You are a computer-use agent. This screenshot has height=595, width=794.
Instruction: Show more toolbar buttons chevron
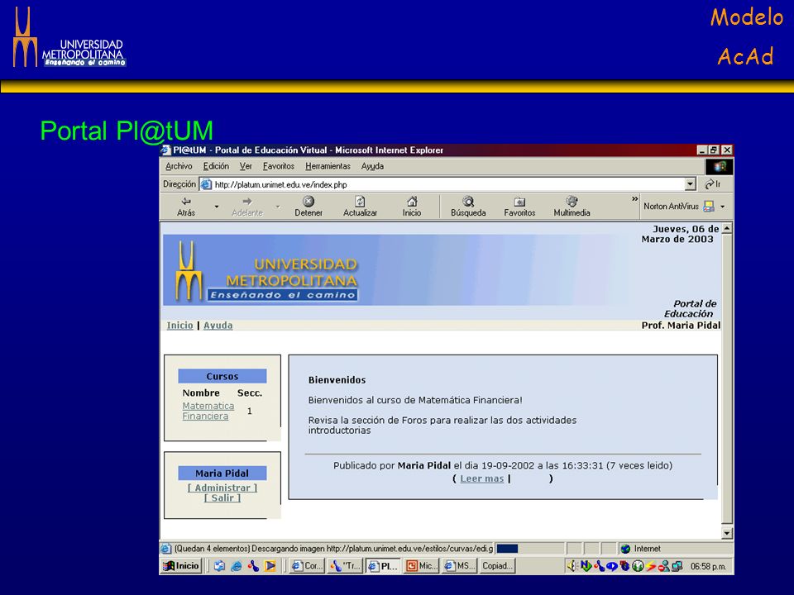(634, 199)
